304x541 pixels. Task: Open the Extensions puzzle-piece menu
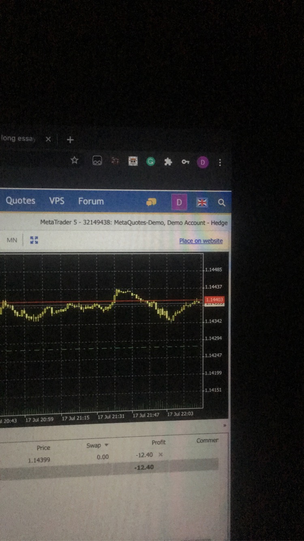pos(168,162)
